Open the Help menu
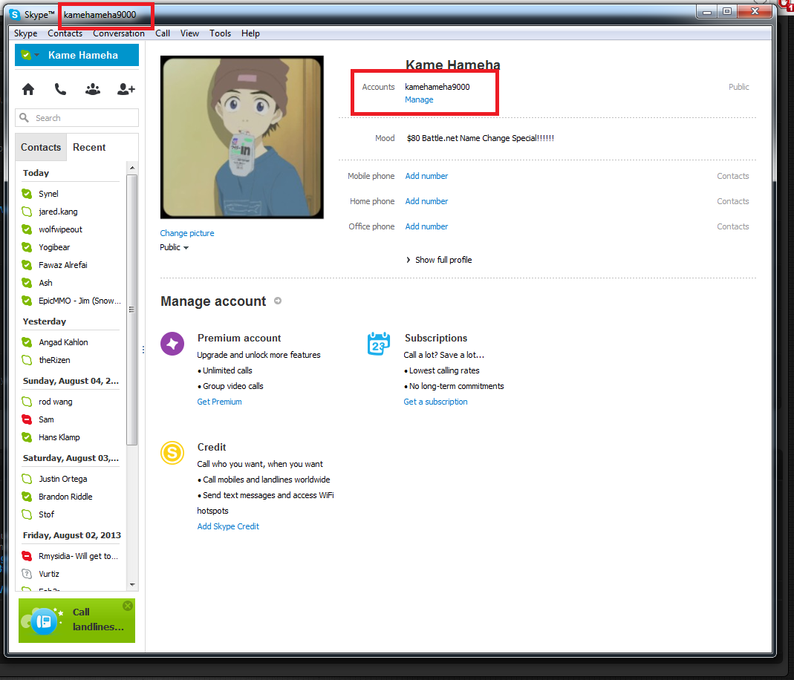 250,33
